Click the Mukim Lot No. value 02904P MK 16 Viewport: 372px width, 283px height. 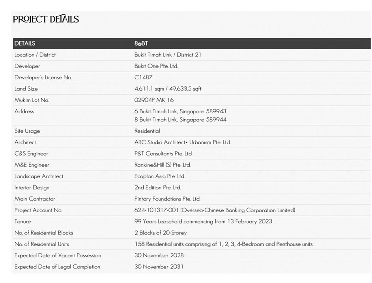[x=154, y=100]
